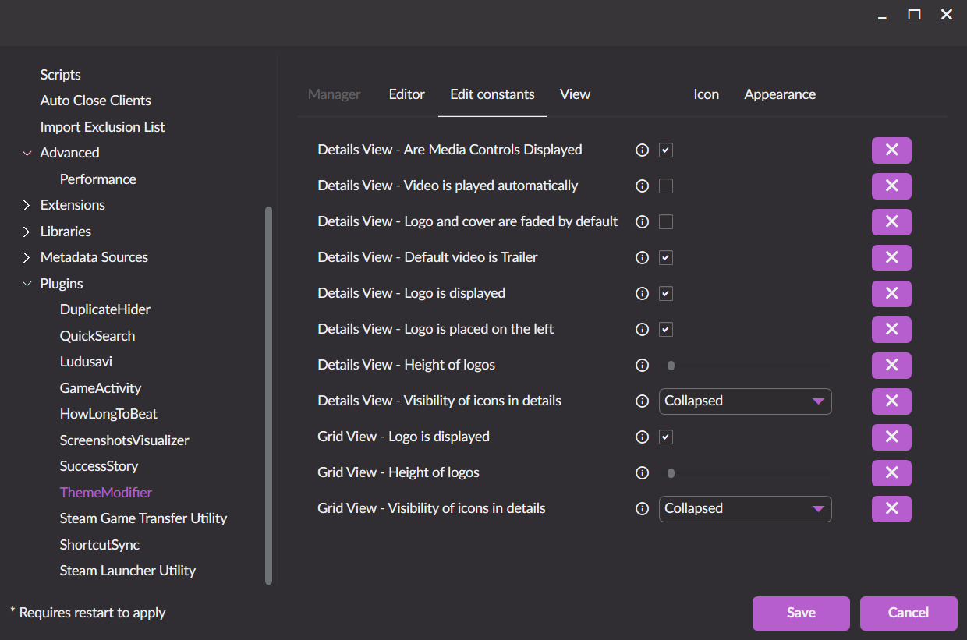Screen dimensions: 967x640
Task: Delete Grid View Visibility of icons row
Action: pos(891,509)
